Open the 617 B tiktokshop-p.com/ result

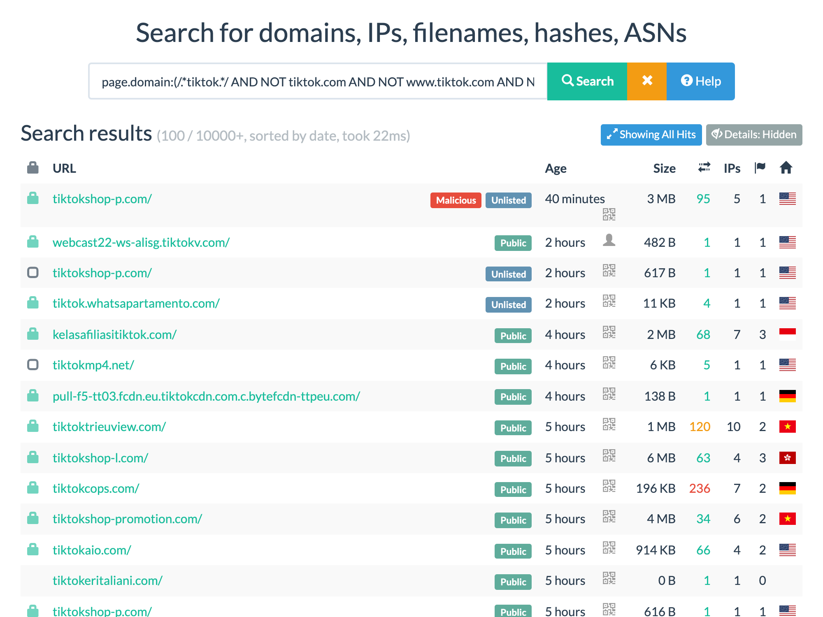coord(102,273)
